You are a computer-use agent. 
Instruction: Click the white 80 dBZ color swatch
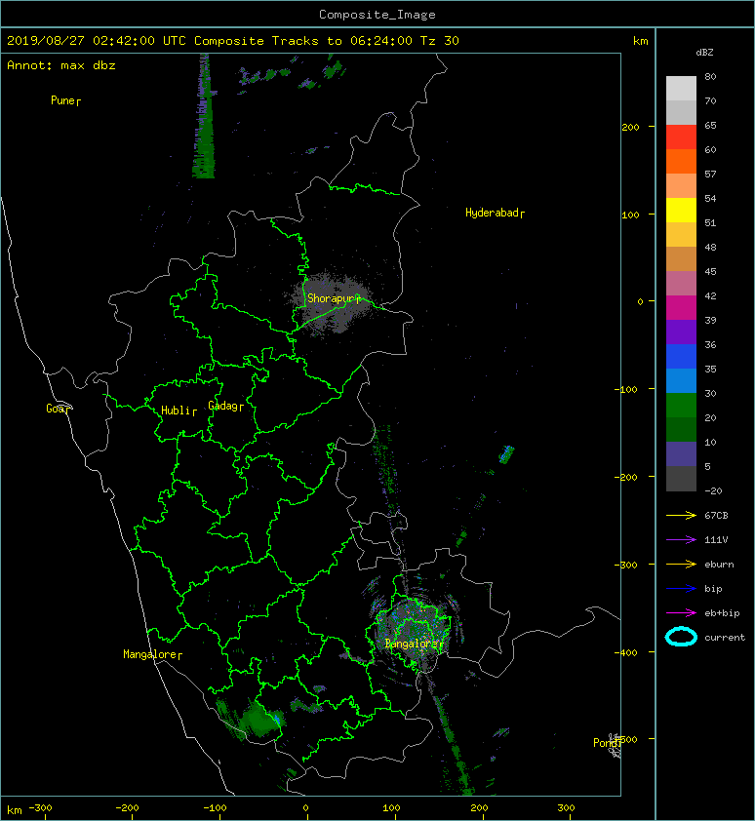pos(681,88)
